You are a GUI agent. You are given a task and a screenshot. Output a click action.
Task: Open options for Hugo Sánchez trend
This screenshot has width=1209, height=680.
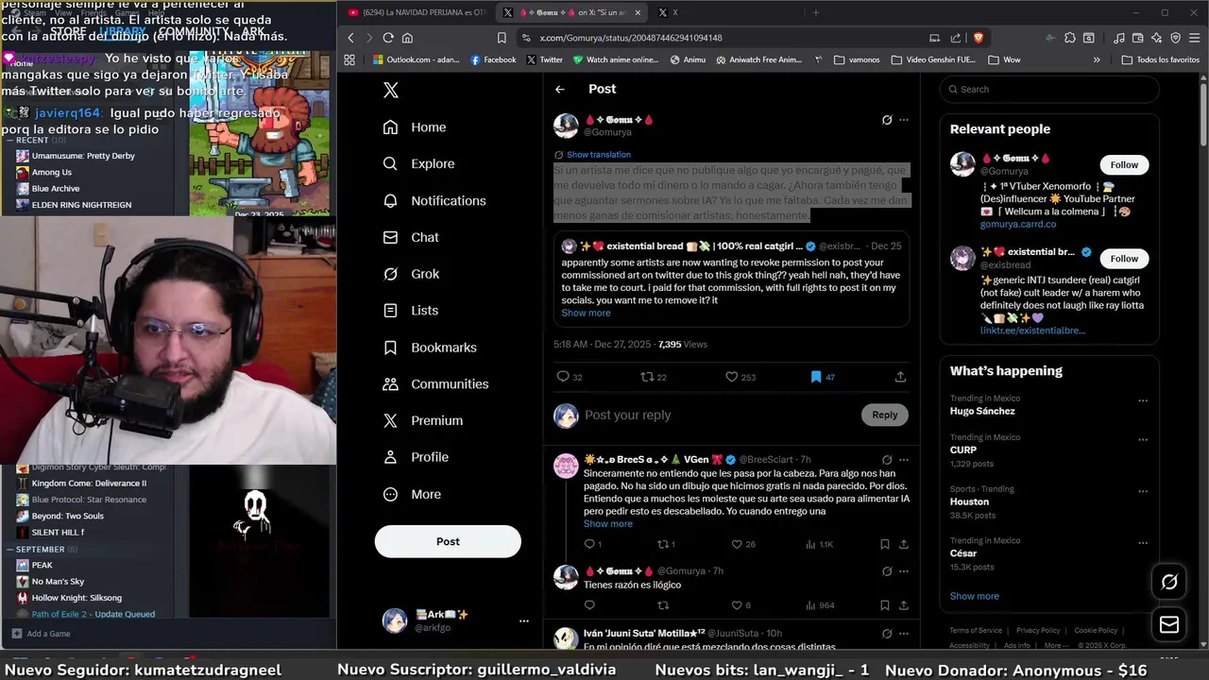(x=1143, y=400)
